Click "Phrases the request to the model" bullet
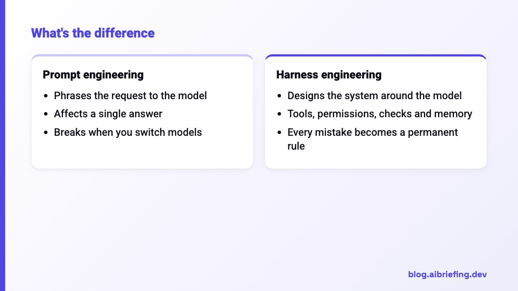The width and height of the screenshot is (518, 291). (130, 96)
